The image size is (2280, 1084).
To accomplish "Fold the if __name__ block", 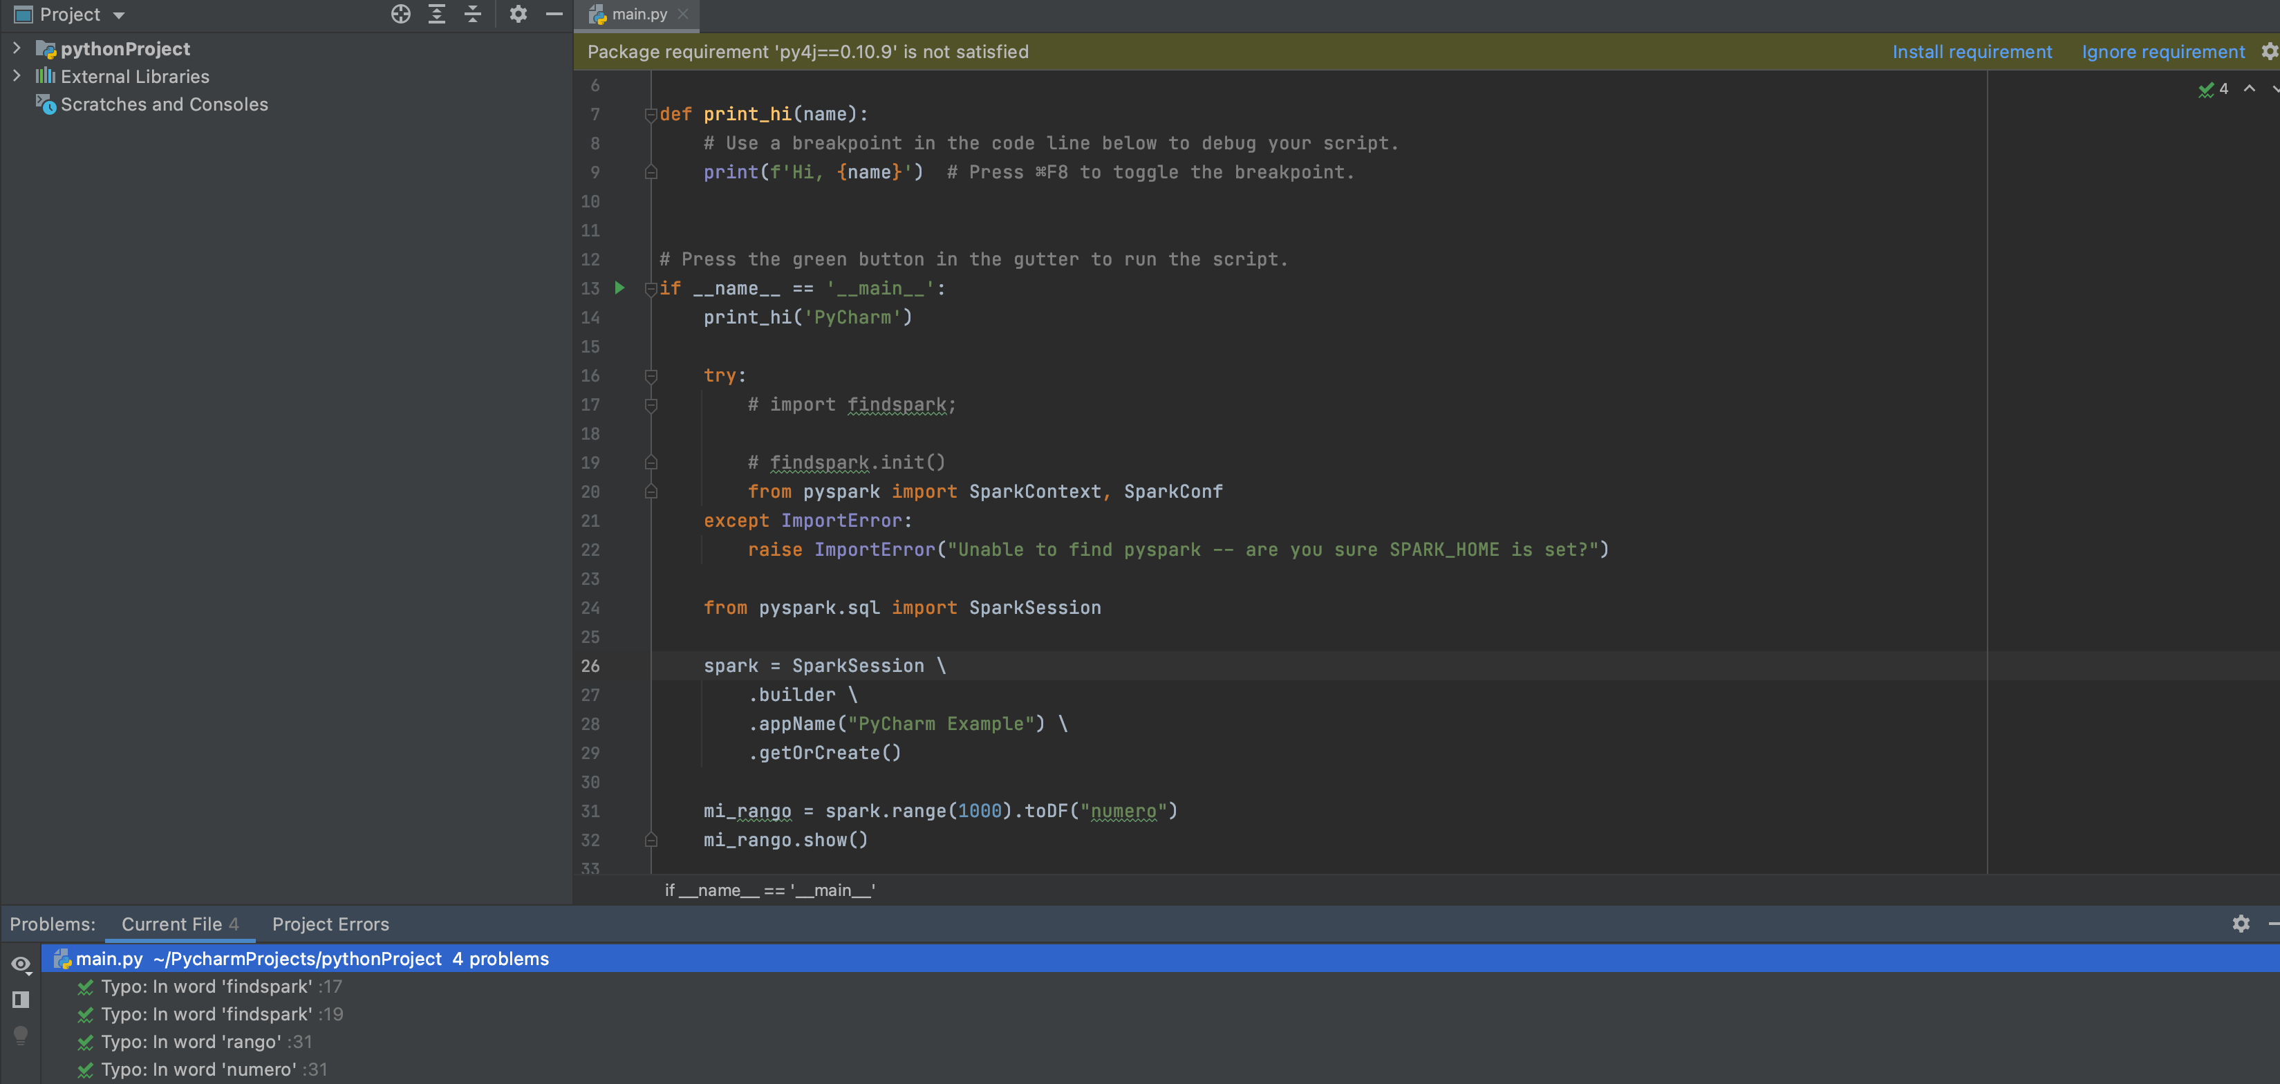I will (x=651, y=288).
